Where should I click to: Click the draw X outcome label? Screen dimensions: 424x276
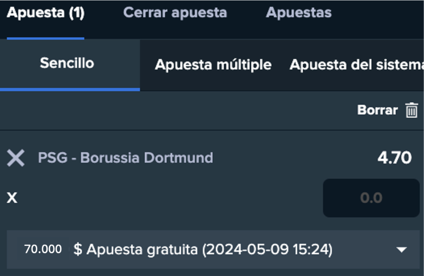12,198
